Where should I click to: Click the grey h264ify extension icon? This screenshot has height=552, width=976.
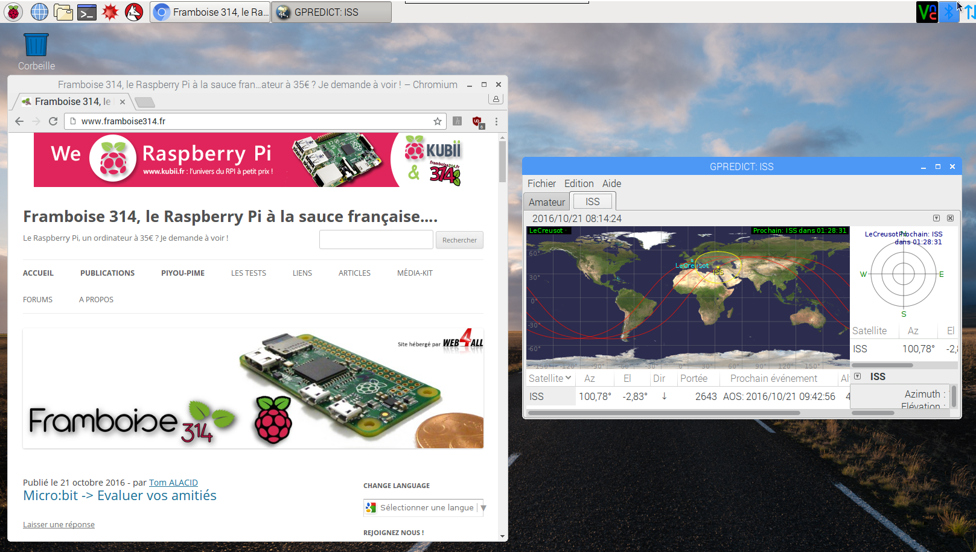[458, 121]
